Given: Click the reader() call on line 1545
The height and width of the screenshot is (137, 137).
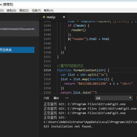Looking at the screenshot, I should (79, 30).
